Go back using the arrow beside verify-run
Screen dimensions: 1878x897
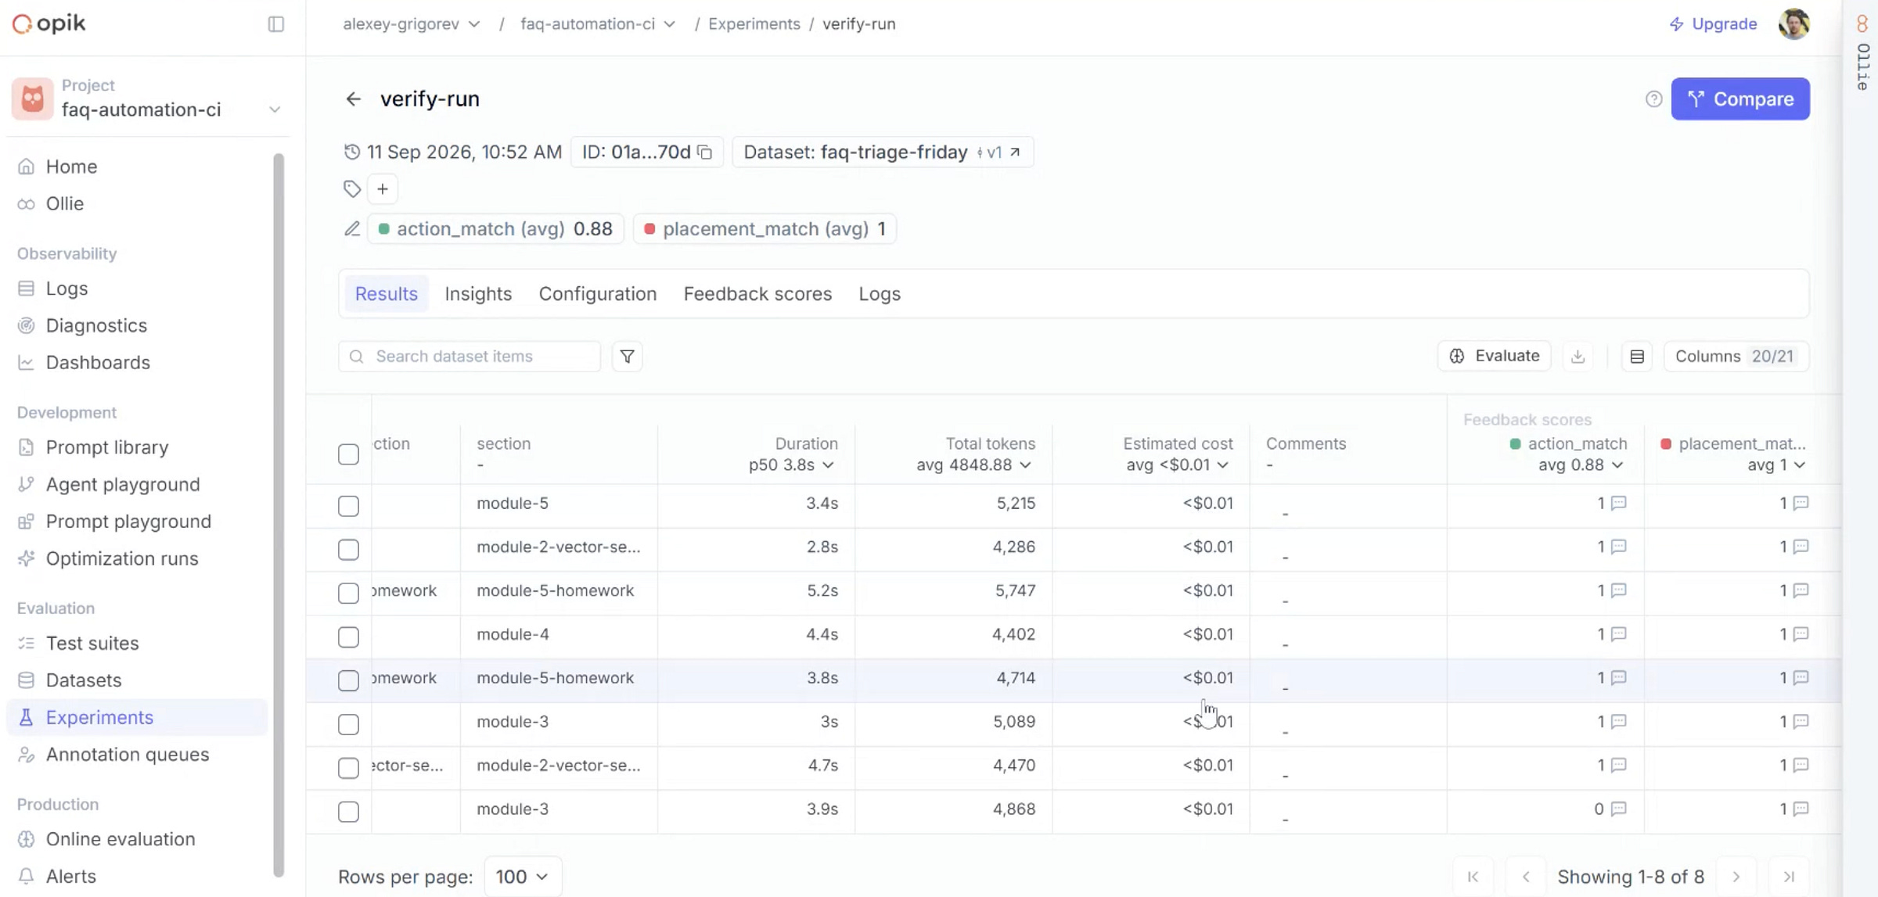coord(354,99)
